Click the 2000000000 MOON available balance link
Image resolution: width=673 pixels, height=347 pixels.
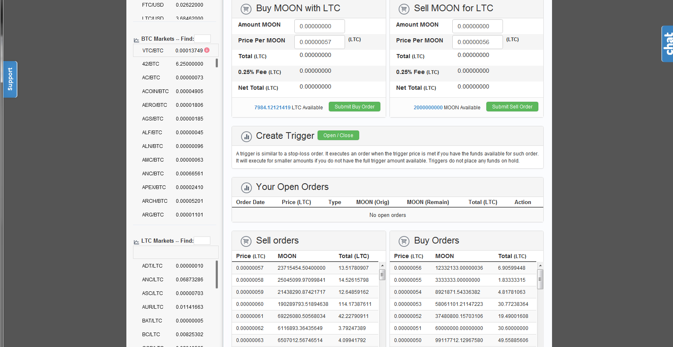pos(428,108)
